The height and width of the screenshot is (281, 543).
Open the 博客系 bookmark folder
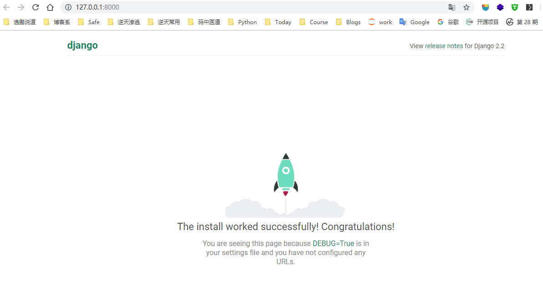coord(57,22)
